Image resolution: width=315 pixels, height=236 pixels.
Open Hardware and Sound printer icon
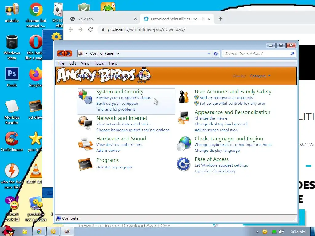(x=86, y=144)
